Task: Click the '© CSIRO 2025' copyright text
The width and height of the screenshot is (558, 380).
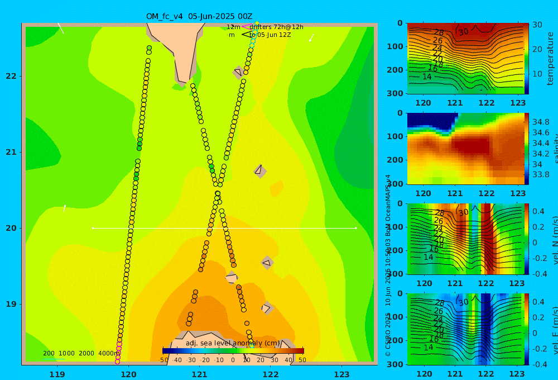Action: (388, 334)
